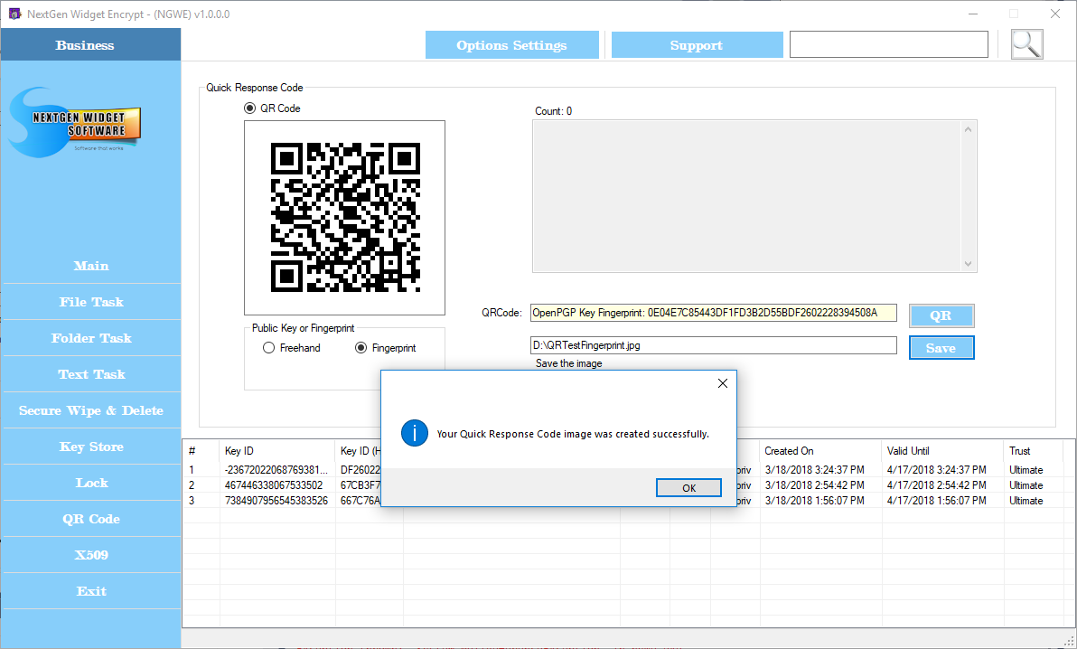Select Lock in the sidebar

[91, 483]
